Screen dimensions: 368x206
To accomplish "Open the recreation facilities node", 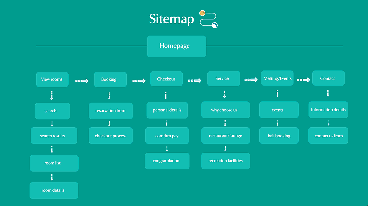I will [226, 161].
